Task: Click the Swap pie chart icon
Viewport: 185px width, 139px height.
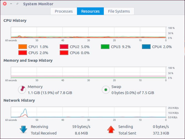Action: (x=106, y=90)
